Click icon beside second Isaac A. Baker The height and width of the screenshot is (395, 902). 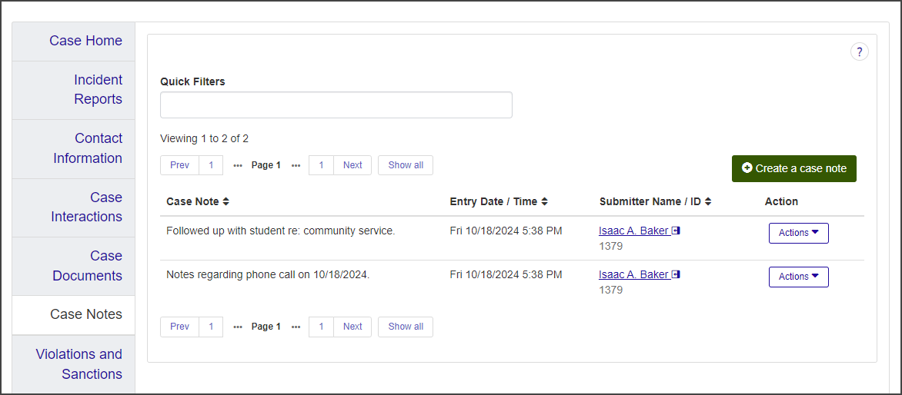click(676, 274)
